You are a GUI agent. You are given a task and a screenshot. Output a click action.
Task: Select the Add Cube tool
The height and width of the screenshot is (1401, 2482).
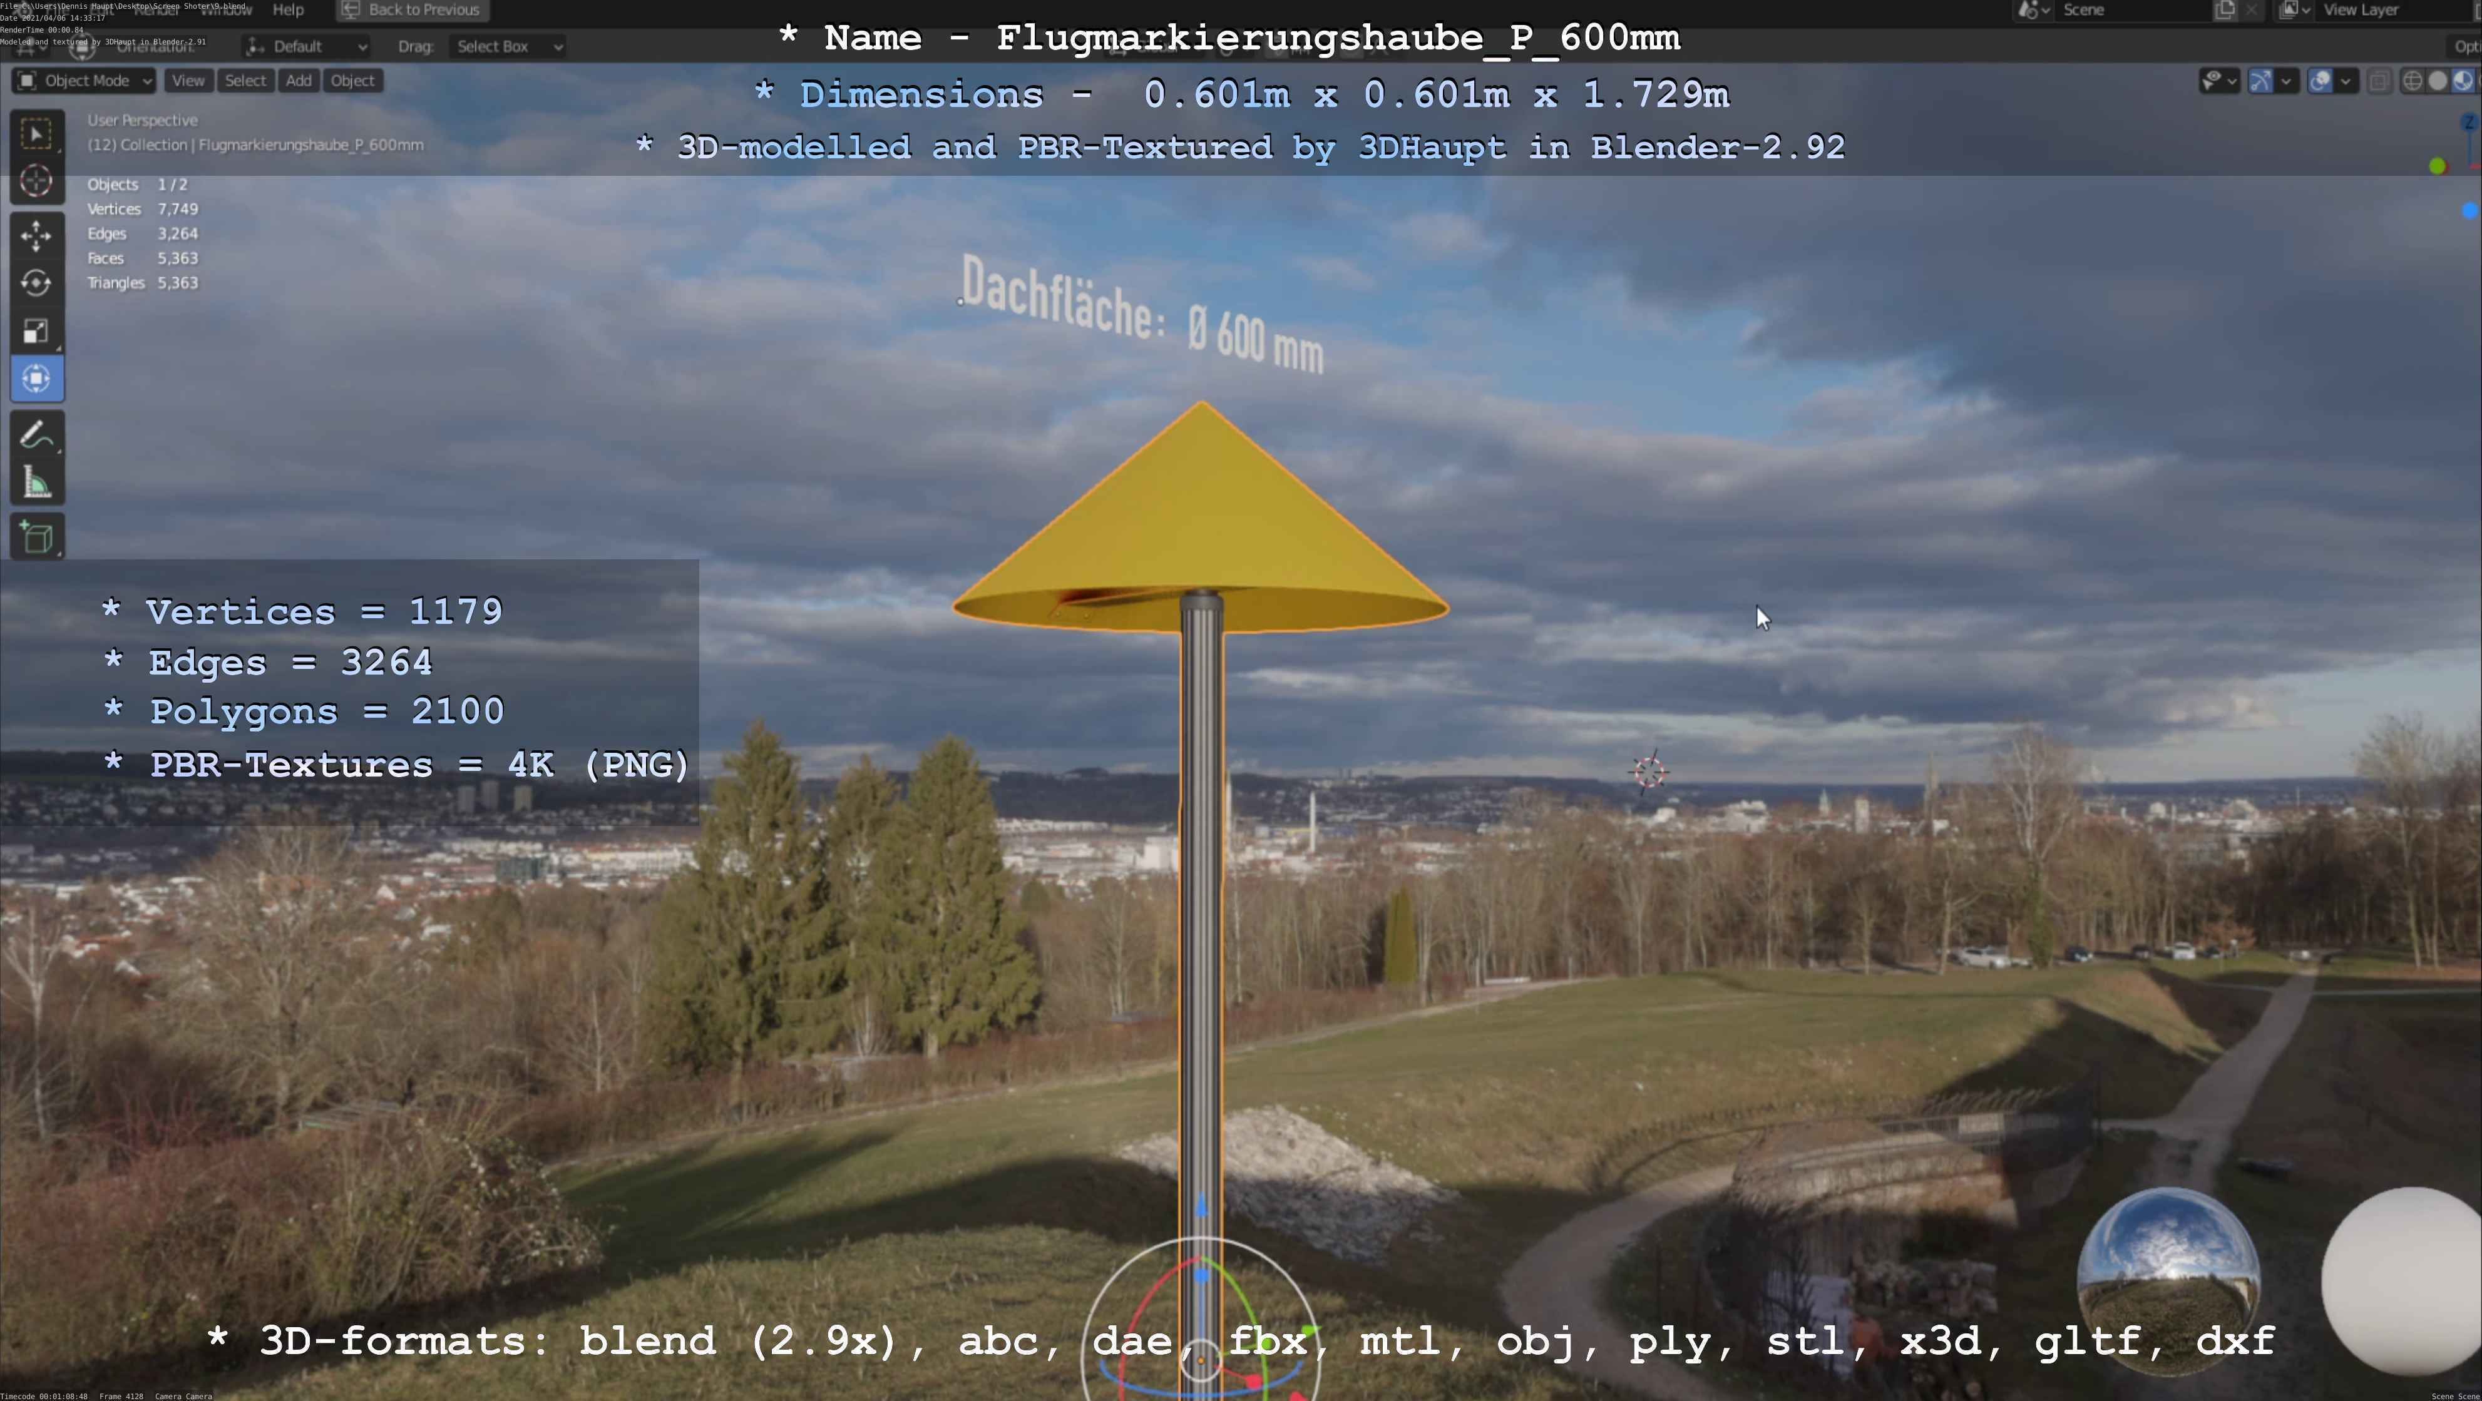pyautogui.click(x=36, y=536)
